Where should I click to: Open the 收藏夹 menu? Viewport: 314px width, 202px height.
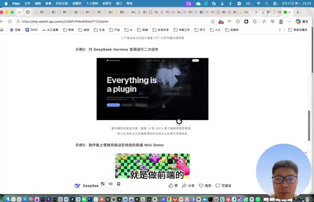tap(77, 3)
